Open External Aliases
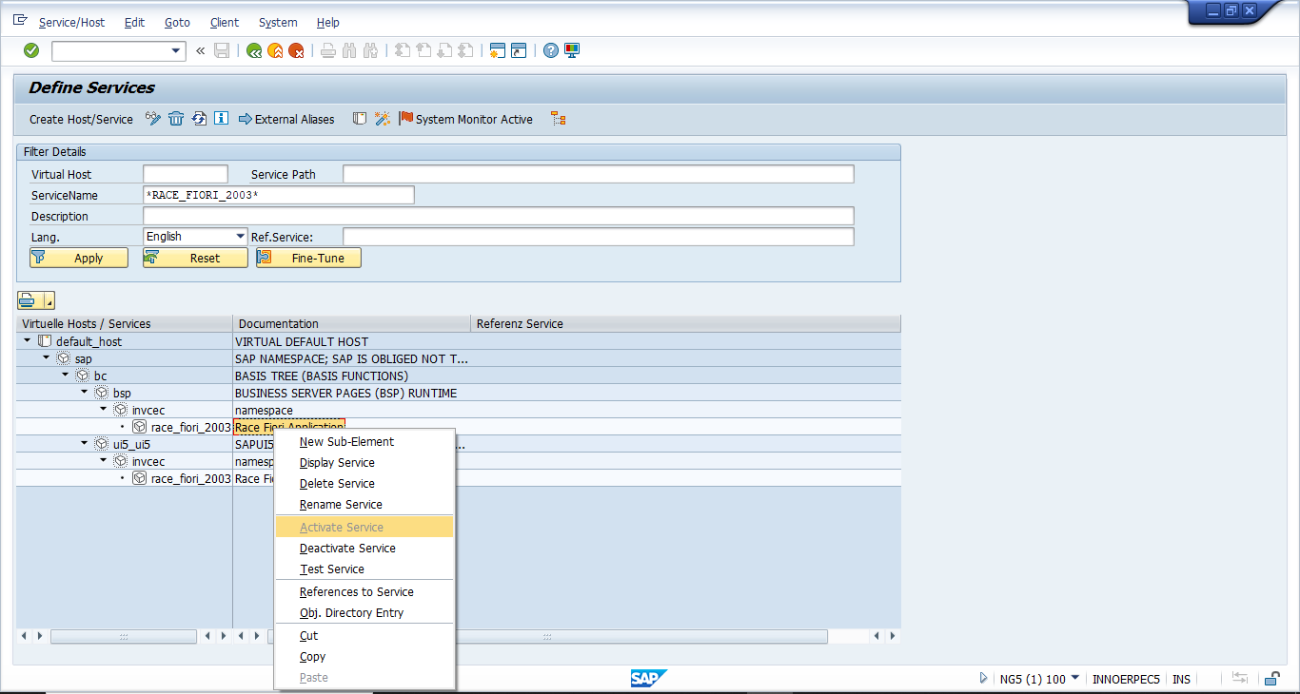1300x694 pixels. (x=286, y=119)
